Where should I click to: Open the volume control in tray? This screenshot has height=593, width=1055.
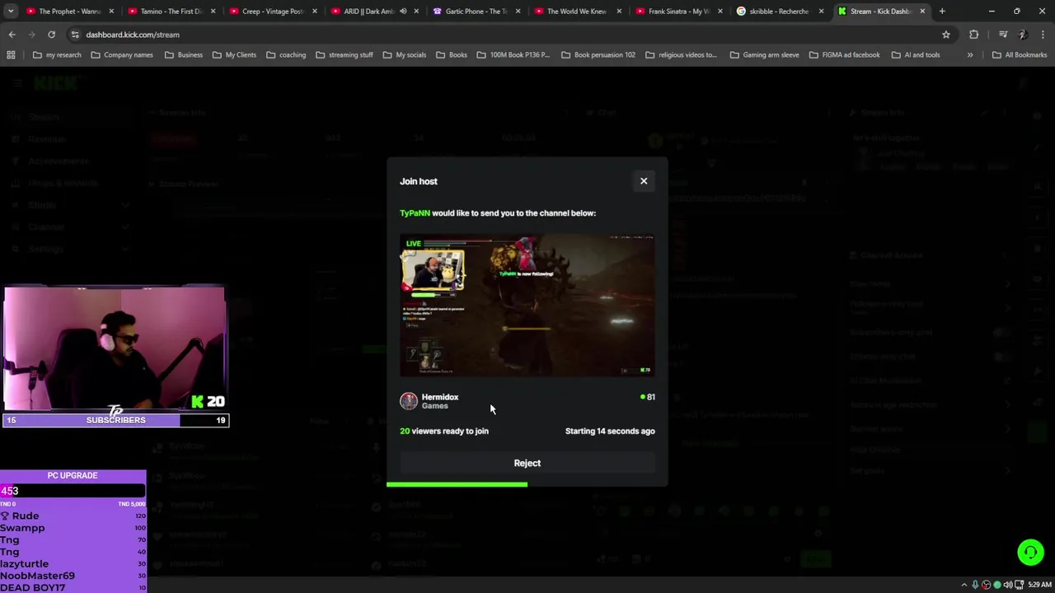pyautogui.click(x=1007, y=585)
